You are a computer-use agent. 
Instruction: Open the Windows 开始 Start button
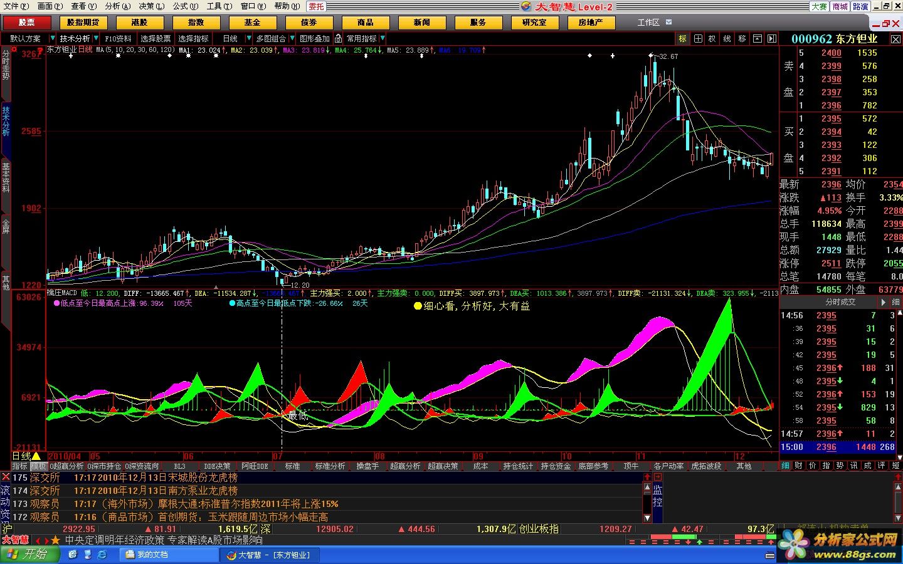point(29,555)
